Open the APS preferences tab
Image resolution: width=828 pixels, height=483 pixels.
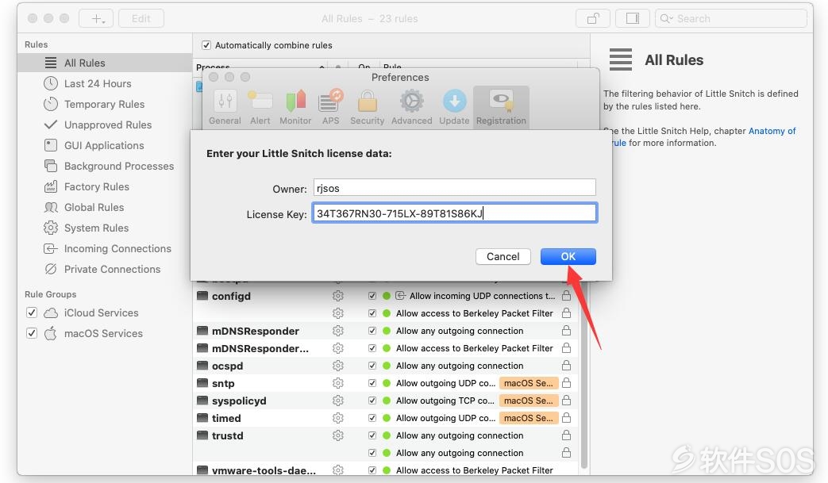[330, 108]
